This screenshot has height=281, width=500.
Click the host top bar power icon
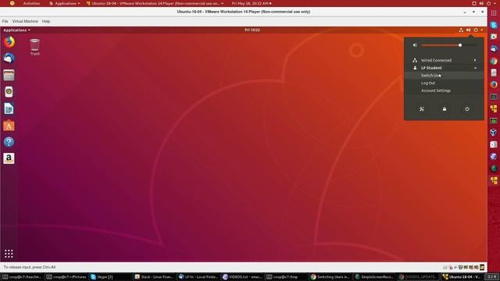[x=488, y=3]
